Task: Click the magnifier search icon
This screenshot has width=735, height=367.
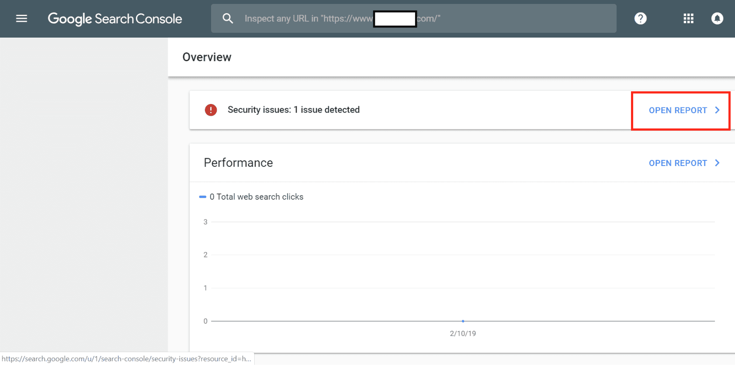Action: click(x=228, y=18)
